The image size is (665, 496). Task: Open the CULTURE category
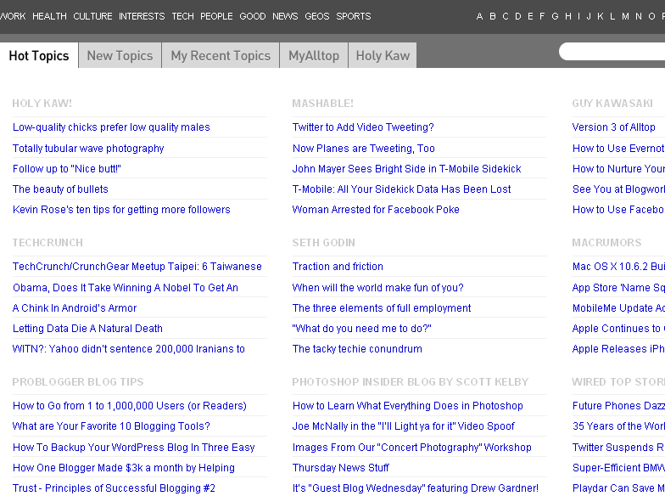[92, 16]
